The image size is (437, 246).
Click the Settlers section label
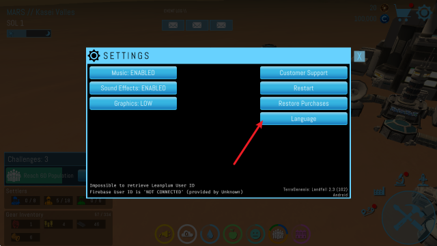16,191
